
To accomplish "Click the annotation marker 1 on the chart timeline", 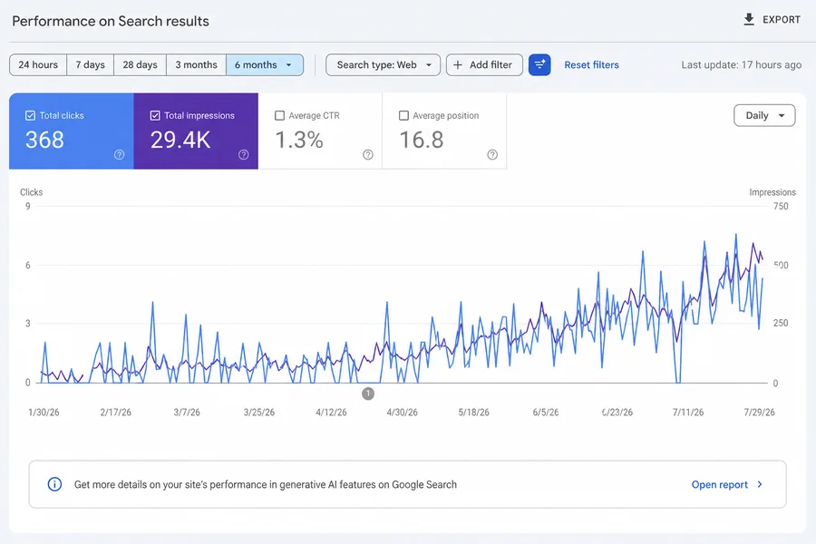I will click(x=368, y=393).
